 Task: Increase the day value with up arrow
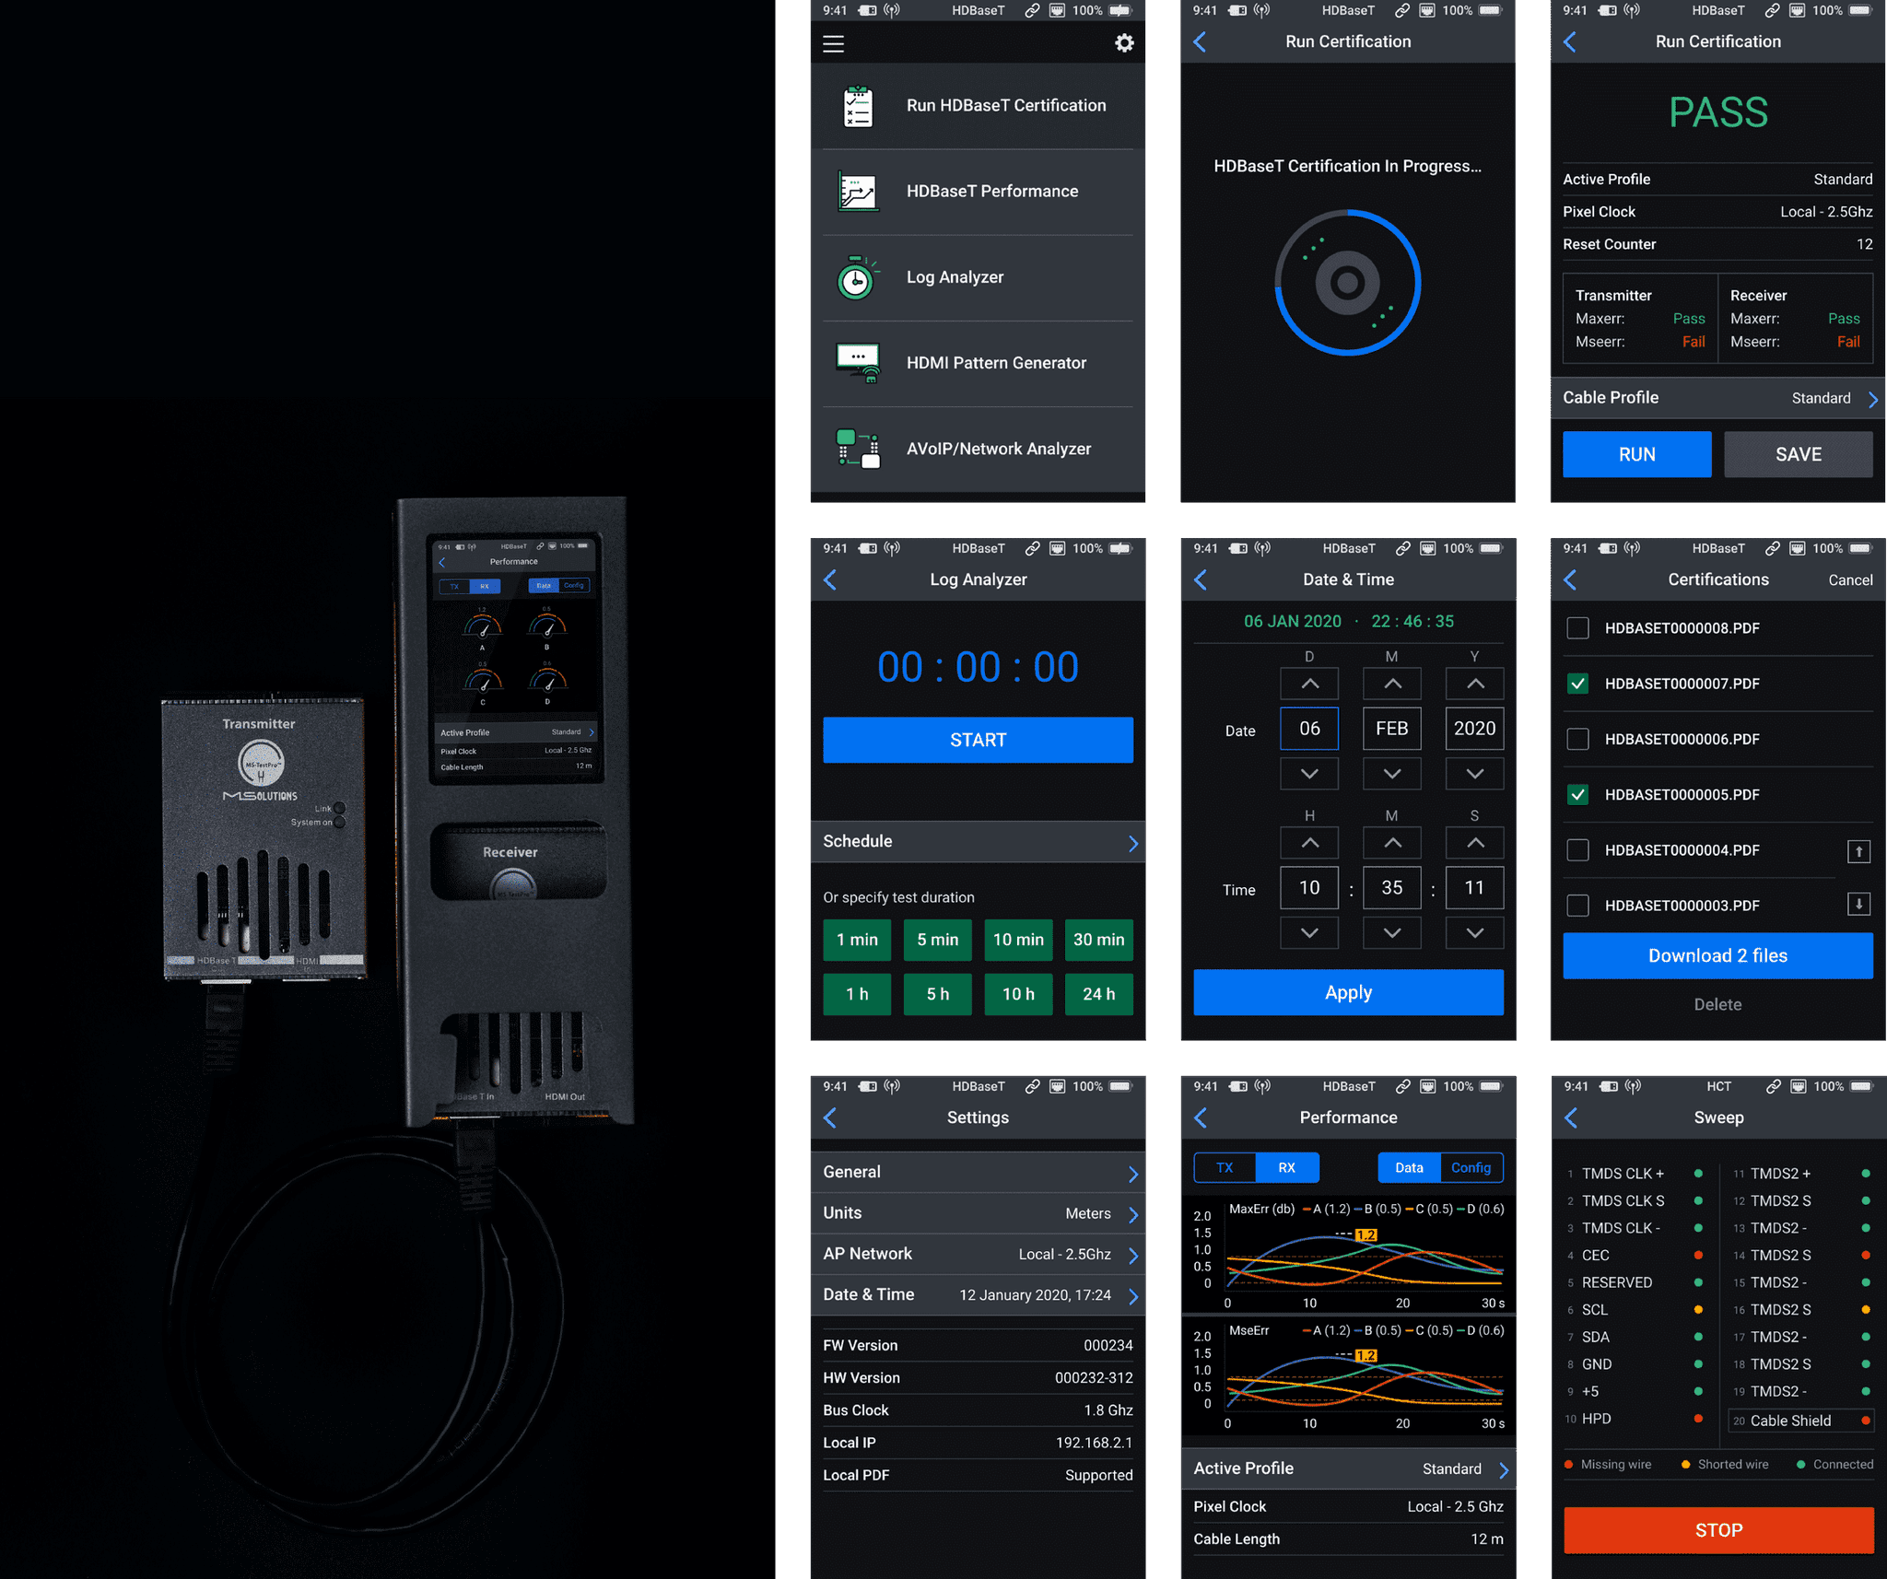(1309, 684)
